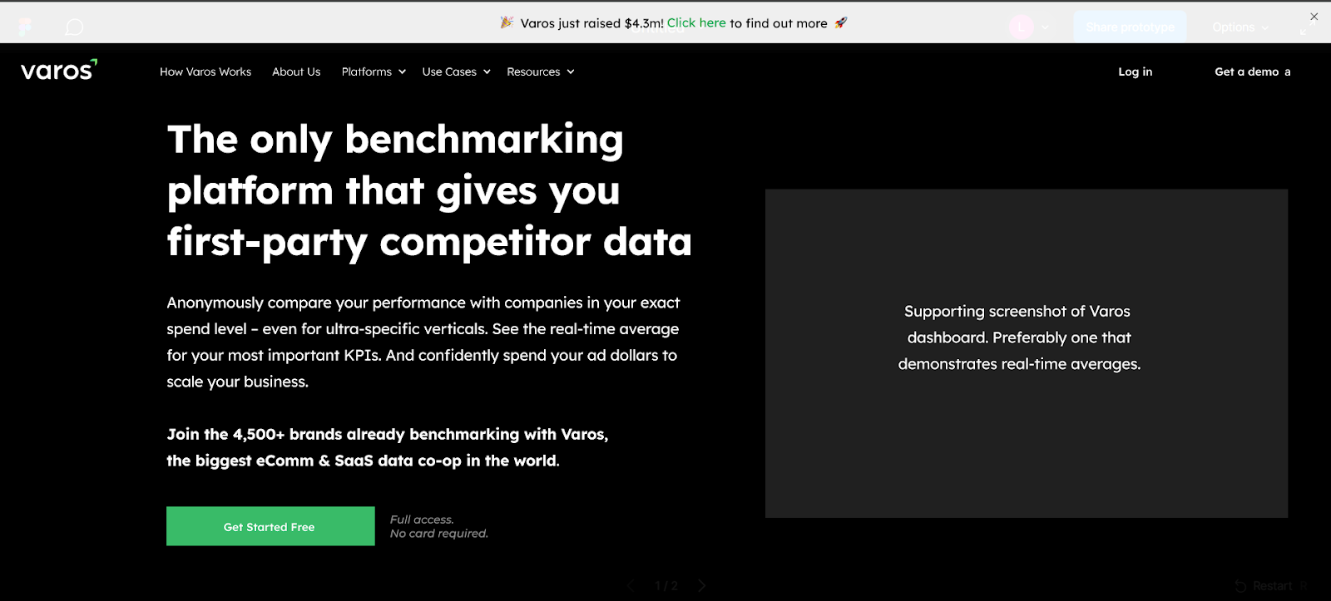This screenshot has height=601, width=1331.
Task: Open How Varos Works page
Action: tap(205, 71)
